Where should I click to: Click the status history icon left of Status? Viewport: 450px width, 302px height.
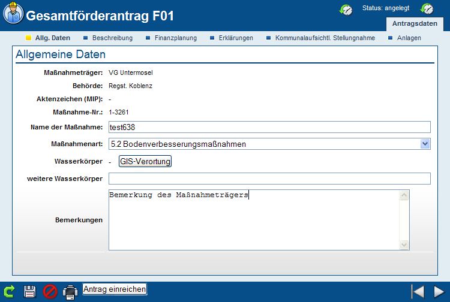346,10
